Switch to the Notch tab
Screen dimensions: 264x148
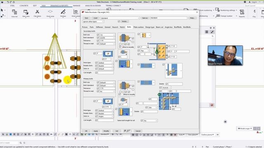(122, 27)
